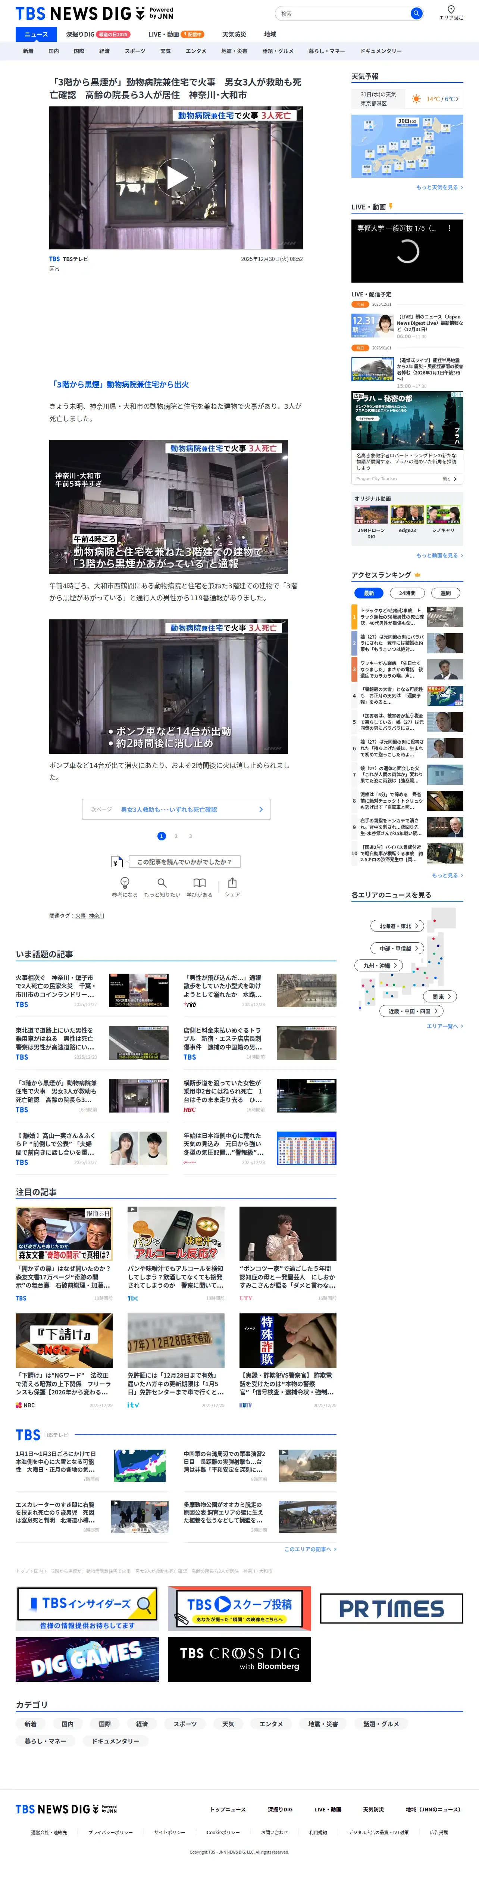
Task: Click the もっと知りたい magnifier icon
Action: point(162,883)
